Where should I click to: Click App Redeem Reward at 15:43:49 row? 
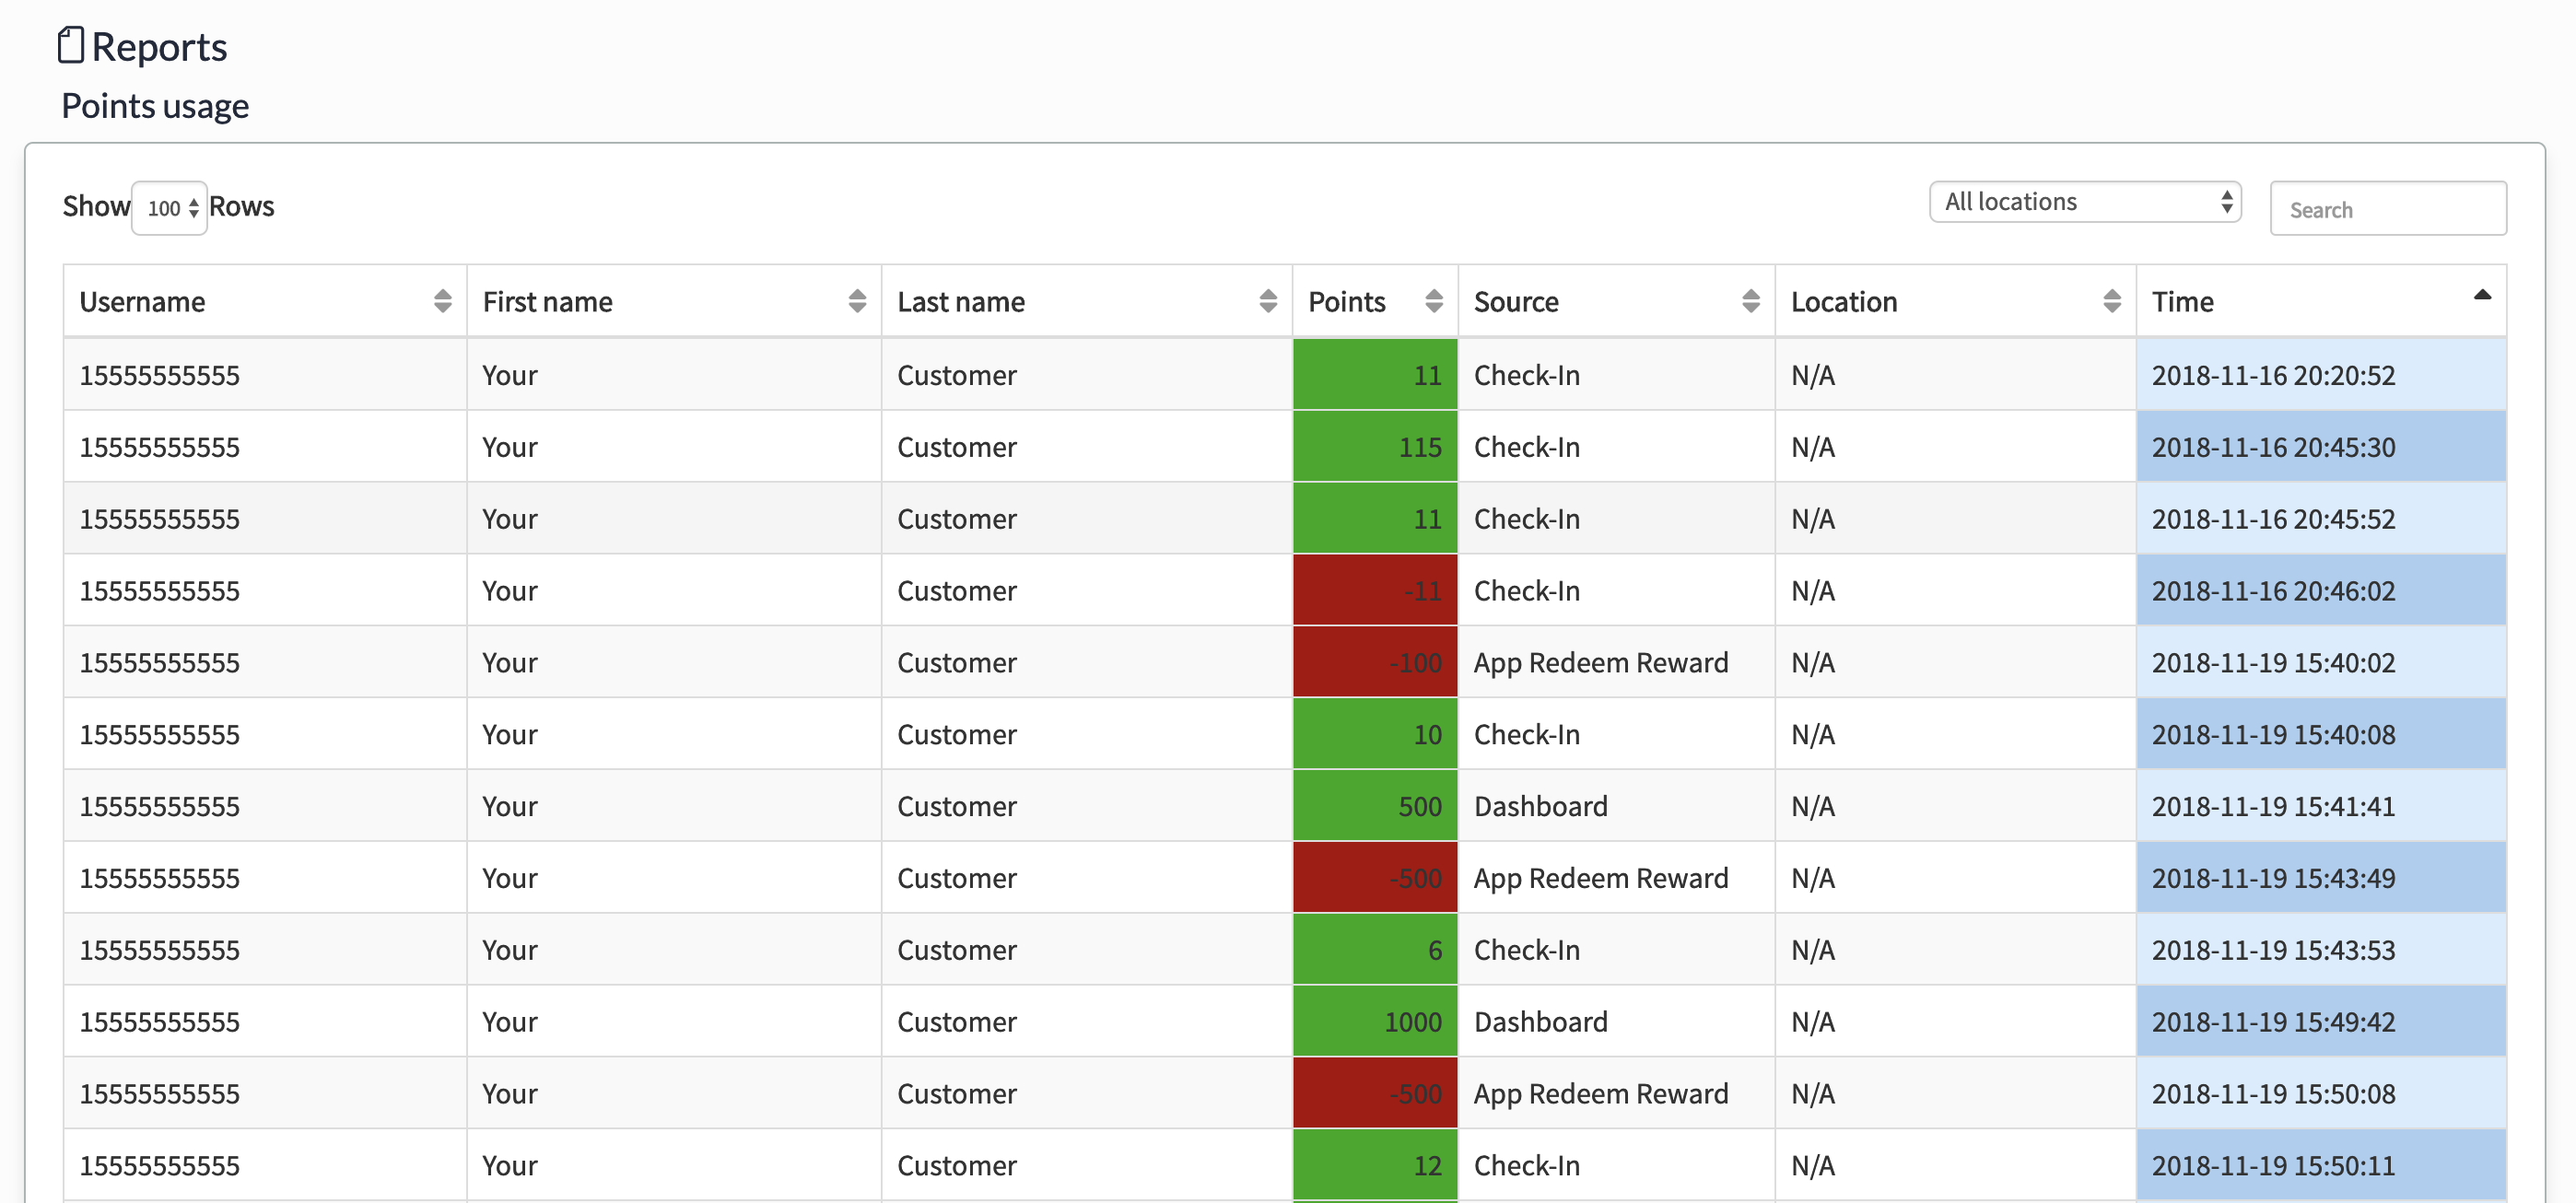point(1600,878)
